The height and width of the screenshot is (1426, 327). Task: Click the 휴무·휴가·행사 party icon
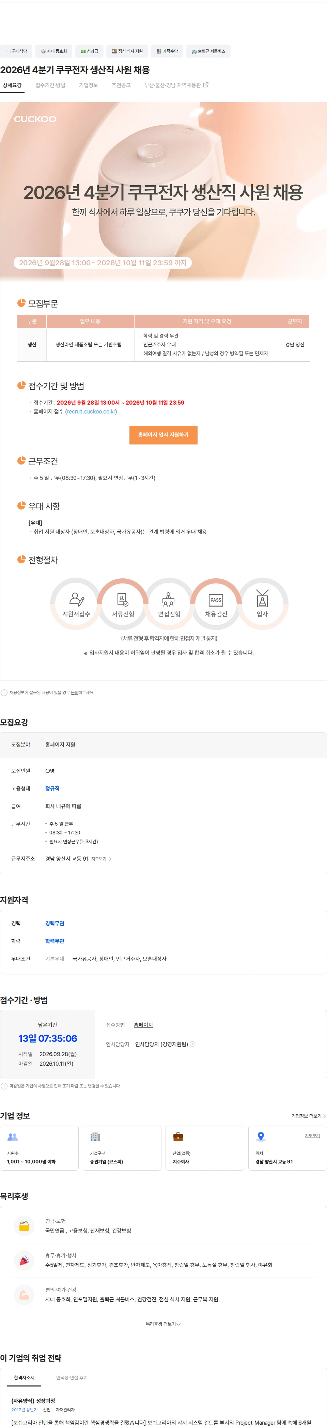coord(24,1260)
